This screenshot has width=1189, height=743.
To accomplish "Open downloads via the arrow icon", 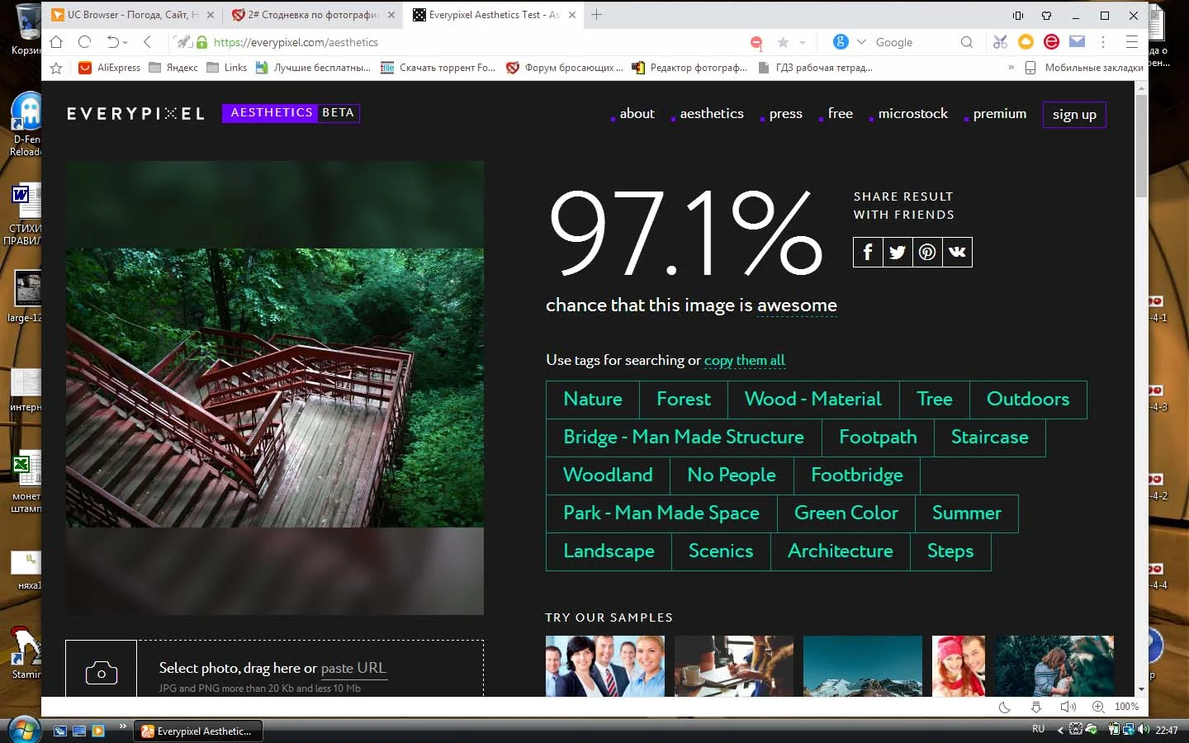I will pos(1036,707).
